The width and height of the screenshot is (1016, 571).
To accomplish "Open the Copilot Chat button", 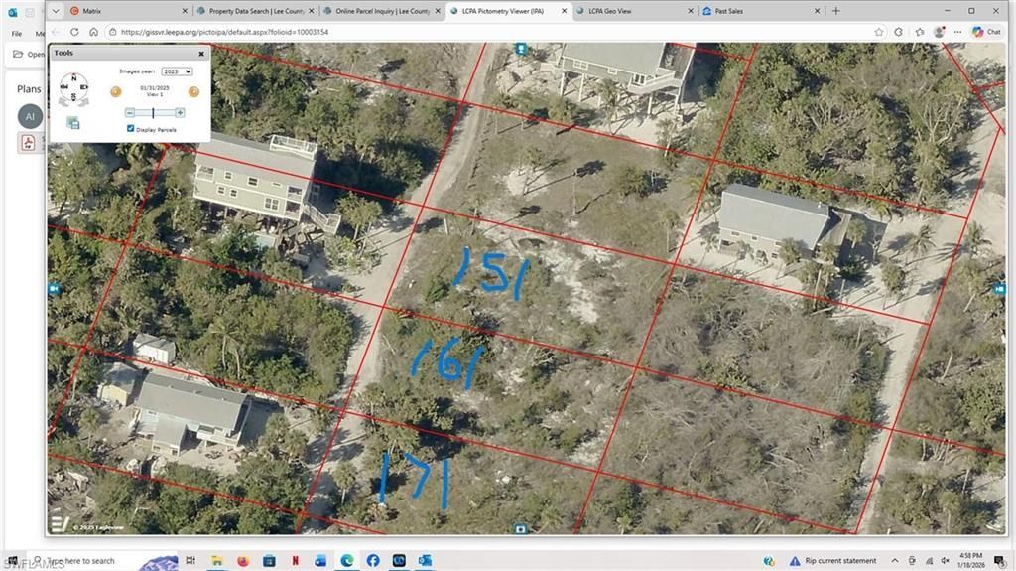I will [x=985, y=32].
